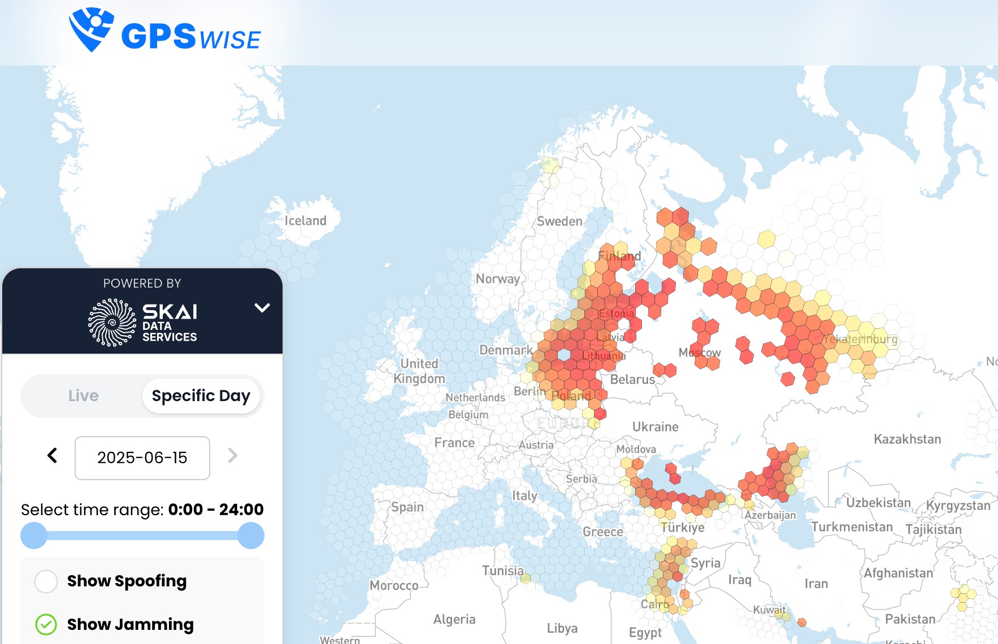This screenshot has height=644, width=998.
Task: Click the GPS Wise satellite emblem
Action: [90, 28]
